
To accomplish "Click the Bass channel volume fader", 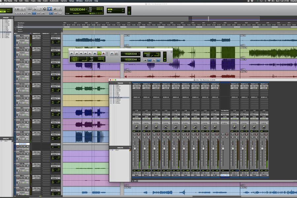I will click(x=135, y=148).
